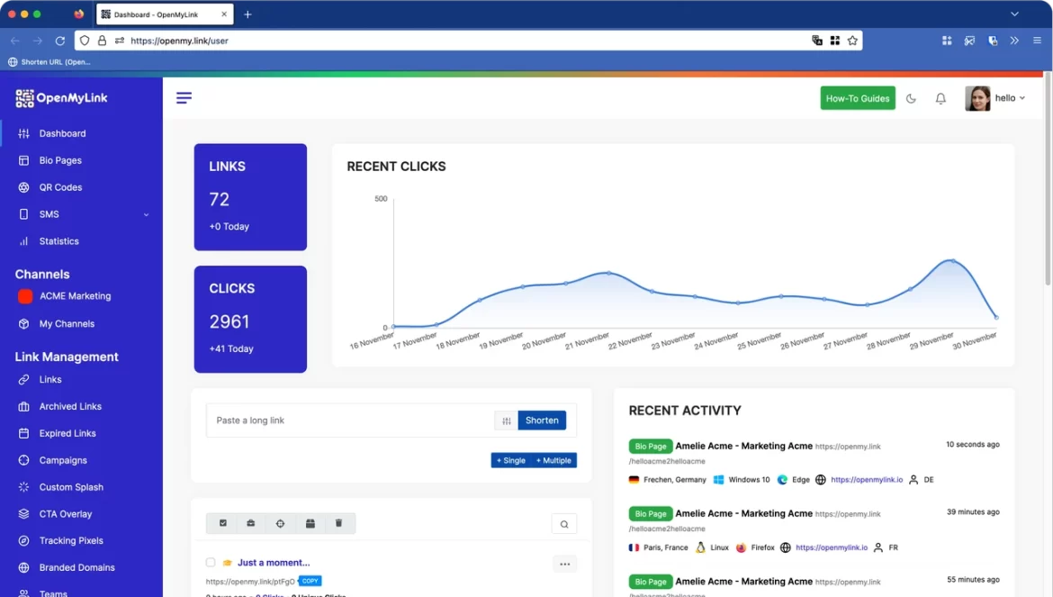The height and width of the screenshot is (597, 1053).
Task: Open How-To Guides
Action: pos(858,98)
